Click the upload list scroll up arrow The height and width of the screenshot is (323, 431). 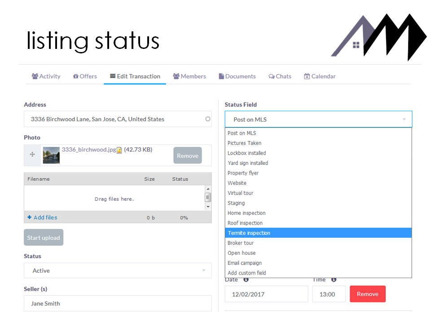click(x=208, y=189)
